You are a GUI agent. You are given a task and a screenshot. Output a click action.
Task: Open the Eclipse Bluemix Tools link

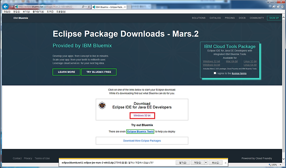coord(140,131)
